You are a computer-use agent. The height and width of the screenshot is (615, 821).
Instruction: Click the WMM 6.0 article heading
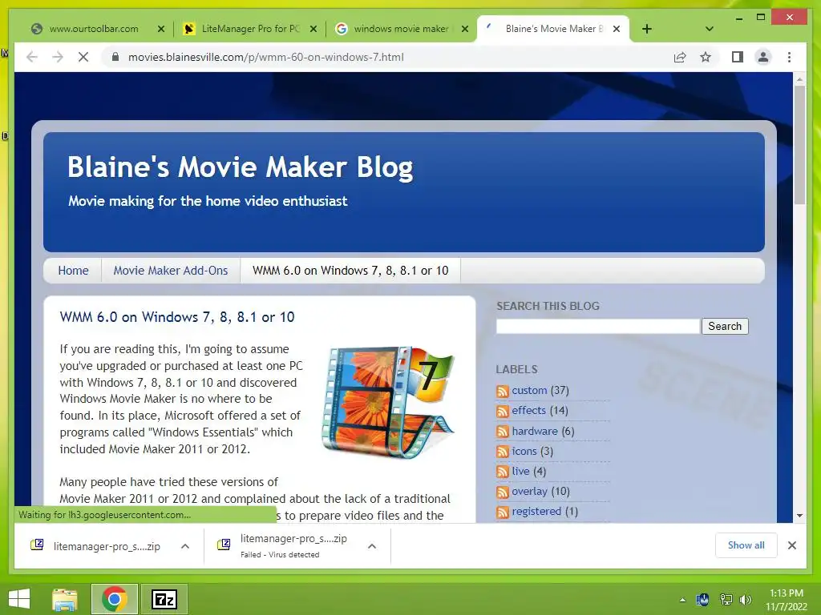177,317
